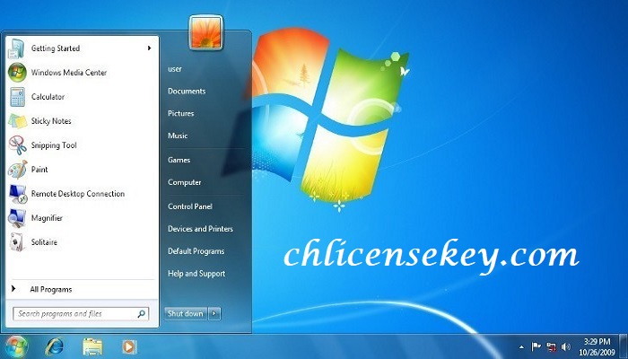
Task: Open Help and Support
Action: [196, 274]
